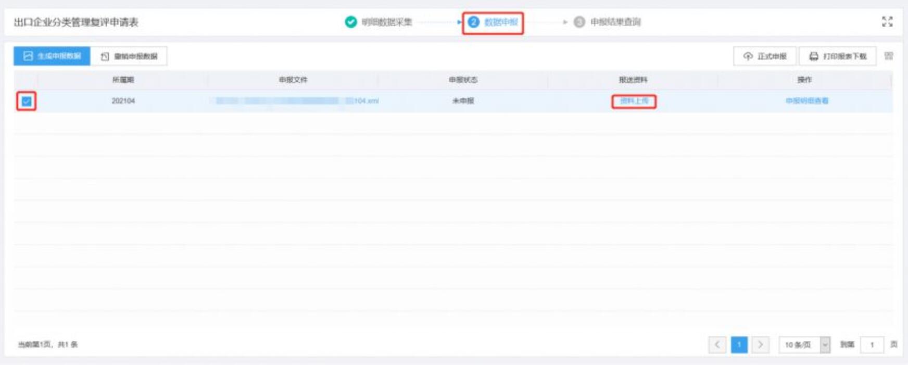Image resolution: width=908 pixels, height=365 pixels.
Task: Uncheck the 202104 row checkbox
Action: pyautogui.click(x=27, y=101)
